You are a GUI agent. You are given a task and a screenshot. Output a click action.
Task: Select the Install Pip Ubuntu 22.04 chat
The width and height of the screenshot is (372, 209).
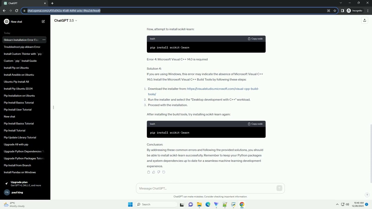[18, 89]
